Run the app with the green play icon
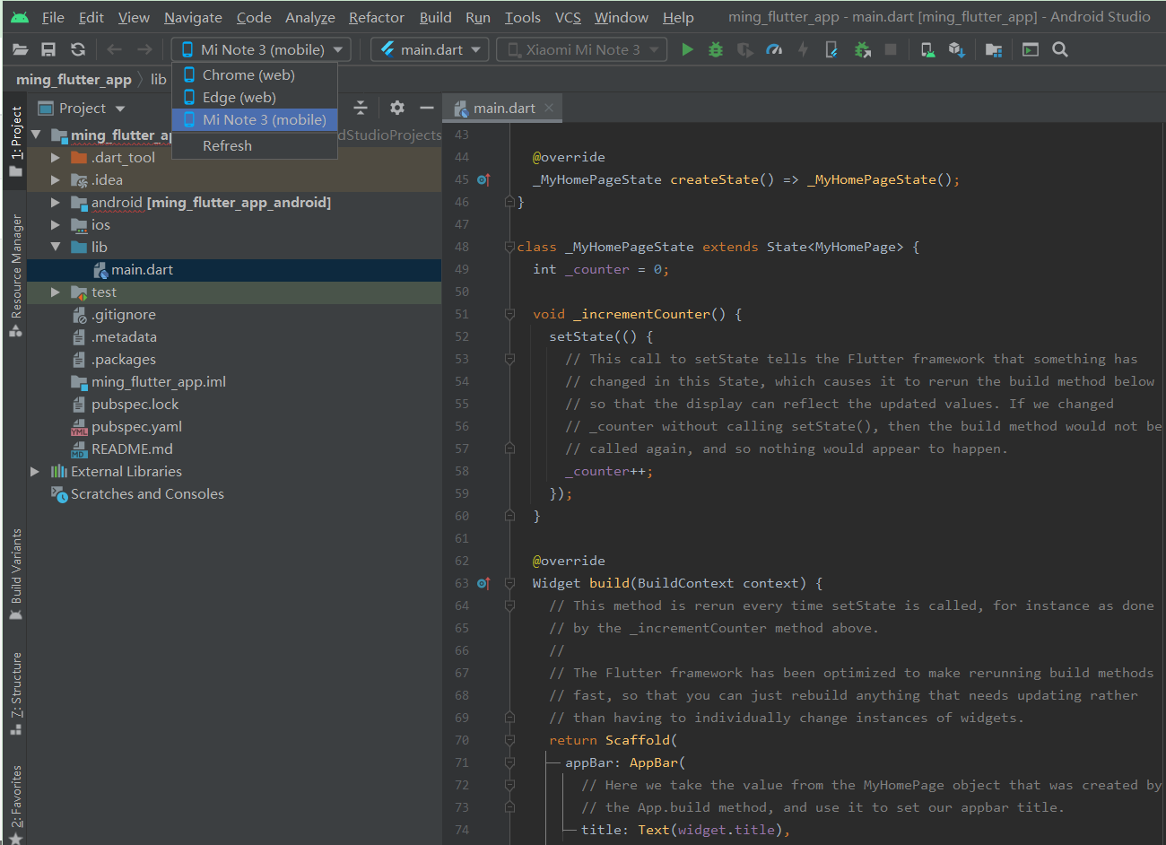The height and width of the screenshot is (845, 1166). [x=688, y=50]
